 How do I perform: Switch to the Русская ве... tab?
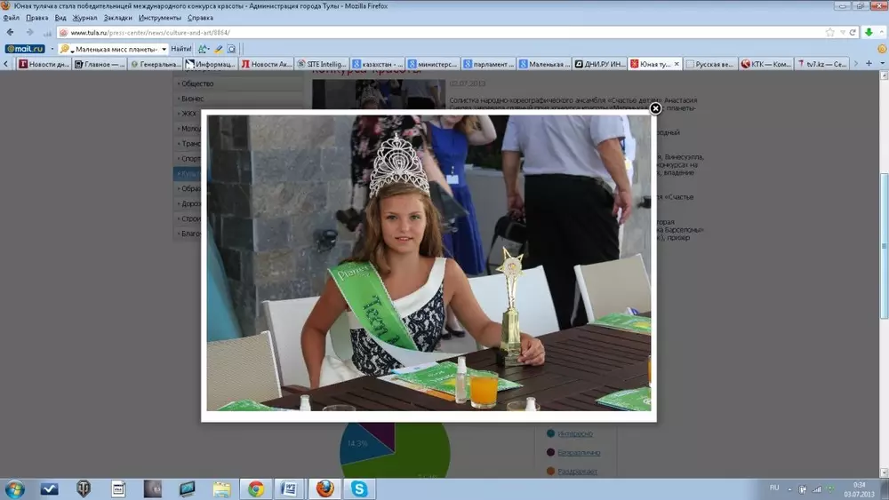click(x=711, y=64)
